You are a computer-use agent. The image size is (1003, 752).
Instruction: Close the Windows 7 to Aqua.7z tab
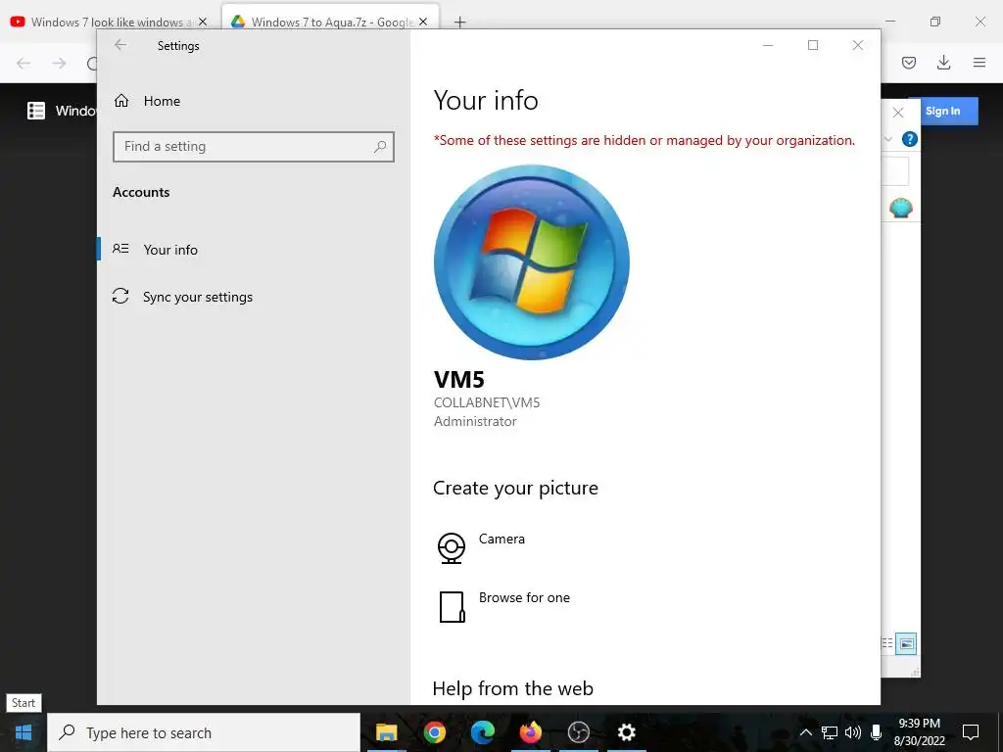tap(423, 22)
